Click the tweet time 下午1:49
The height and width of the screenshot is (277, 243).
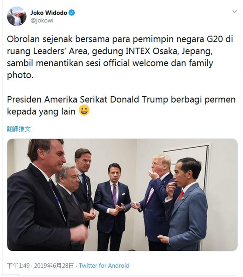click(18, 266)
